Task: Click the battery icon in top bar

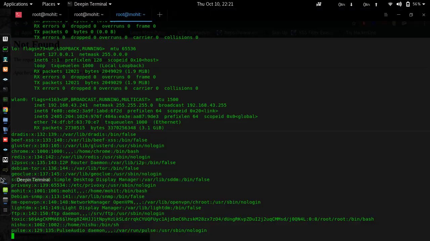Action: pyautogui.click(x=408, y=4)
